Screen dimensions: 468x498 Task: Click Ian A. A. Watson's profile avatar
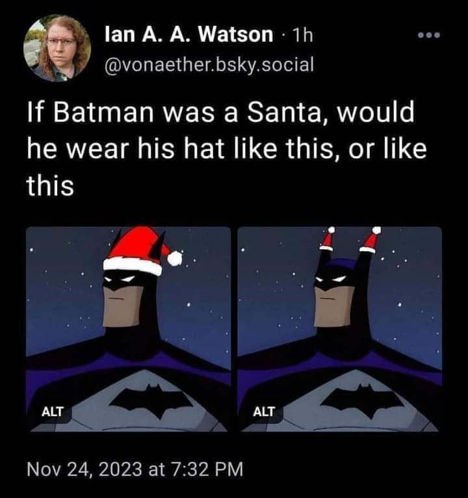coord(57,47)
